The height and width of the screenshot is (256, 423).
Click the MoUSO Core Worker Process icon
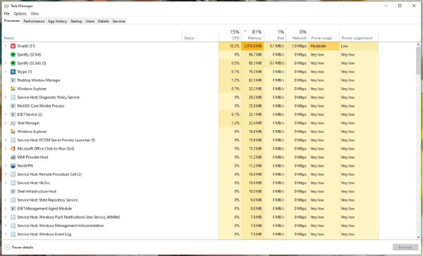pos(13,105)
